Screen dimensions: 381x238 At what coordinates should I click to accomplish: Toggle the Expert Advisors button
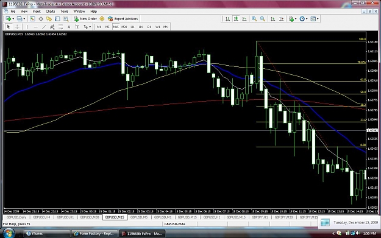(123, 19)
